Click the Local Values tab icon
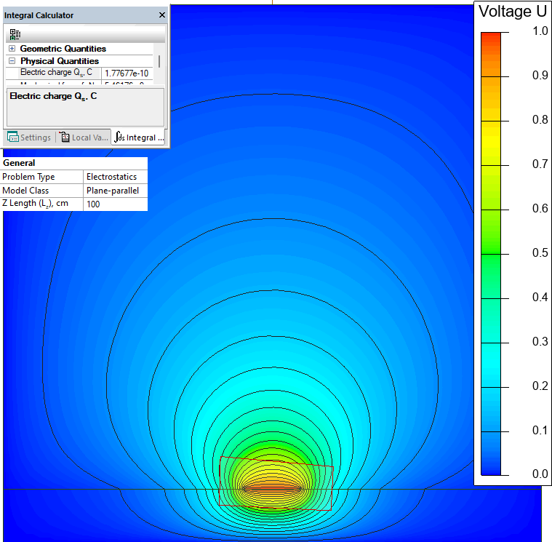Image resolution: width=552 pixels, height=542 pixels. pos(65,137)
